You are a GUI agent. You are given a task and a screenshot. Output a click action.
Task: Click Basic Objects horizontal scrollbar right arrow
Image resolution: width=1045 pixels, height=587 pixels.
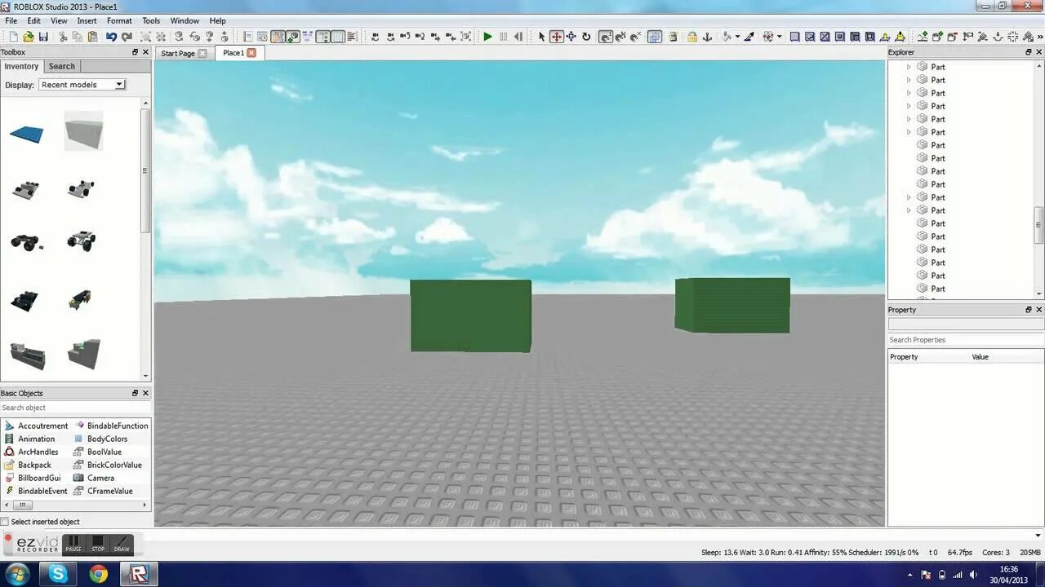pyautogui.click(x=145, y=505)
